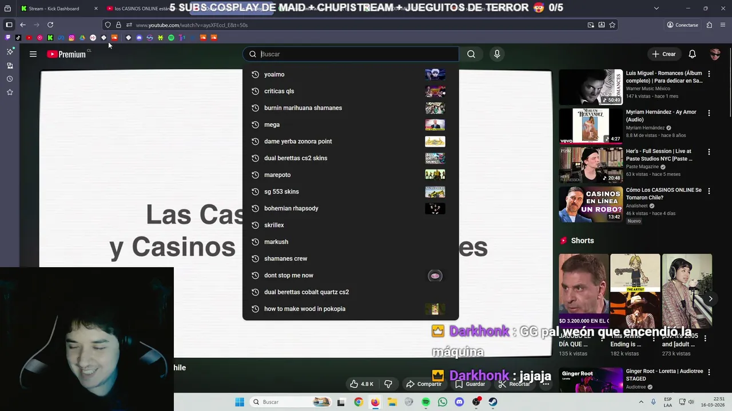Choose the skrillex search suggestion
Image resolution: width=732 pixels, height=411 pixels.
351,225
